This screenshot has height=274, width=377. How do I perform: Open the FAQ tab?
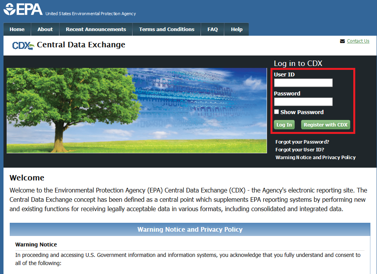pos(213,29)
